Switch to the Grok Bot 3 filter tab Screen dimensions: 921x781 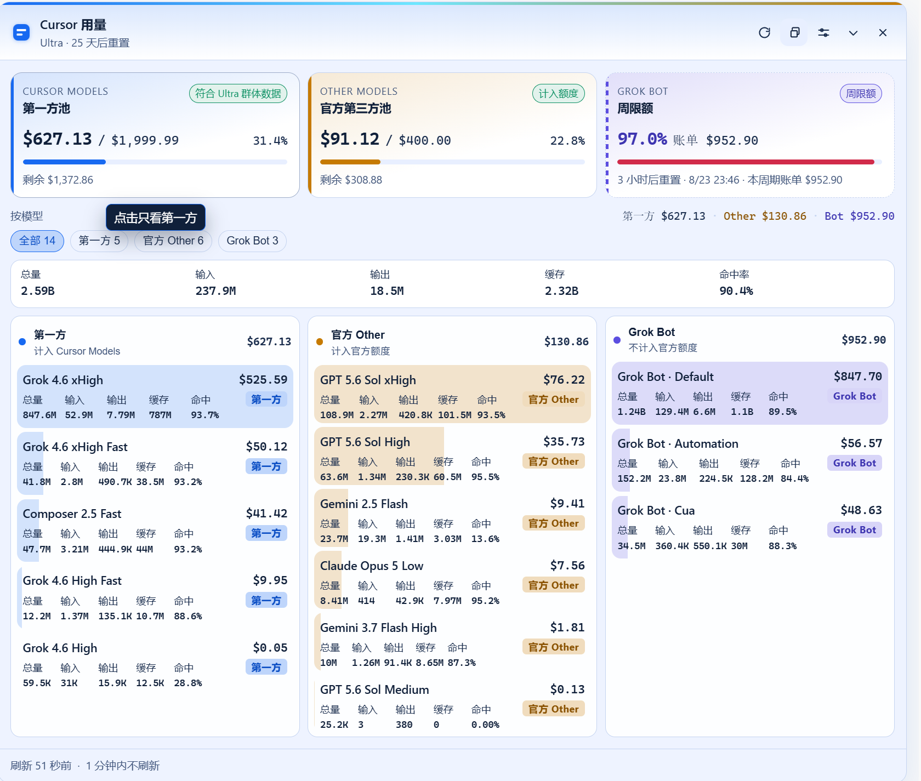[x=252, y=241]
